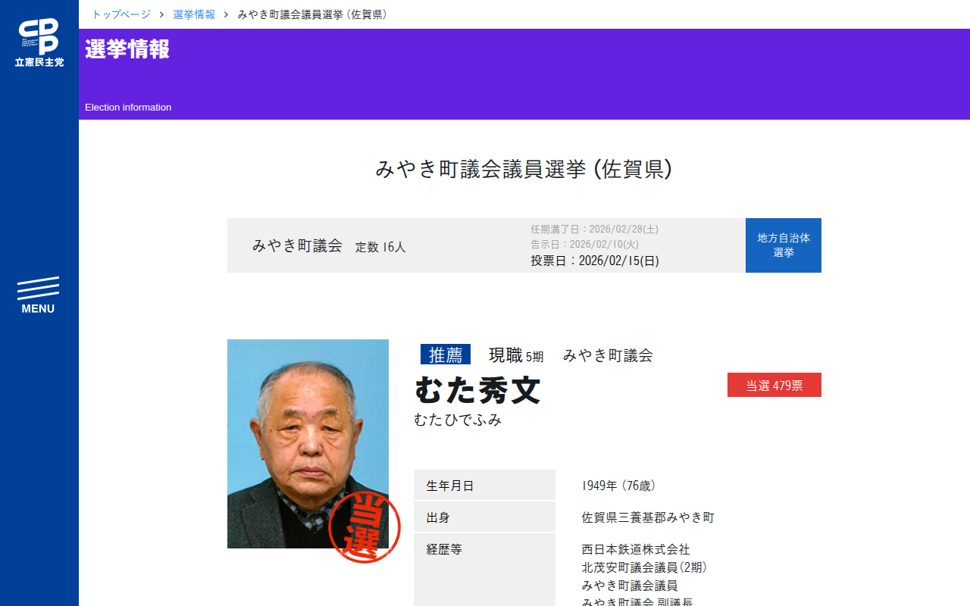Open the CDP 立憲民主党 logo homepage

click(39, 42)
